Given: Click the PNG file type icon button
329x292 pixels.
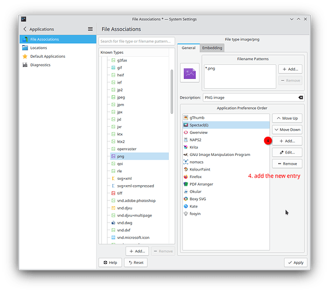Looking at the screenshot, I should click(x=190, y=73).
